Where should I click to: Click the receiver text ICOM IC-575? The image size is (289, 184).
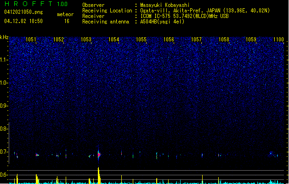pyautogui.click(x=156, y=16)
